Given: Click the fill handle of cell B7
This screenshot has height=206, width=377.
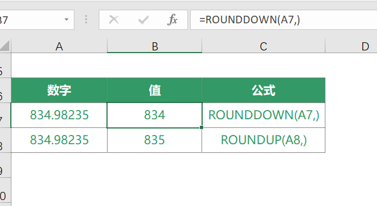Looking at the screenshot, I should point(202,127).
